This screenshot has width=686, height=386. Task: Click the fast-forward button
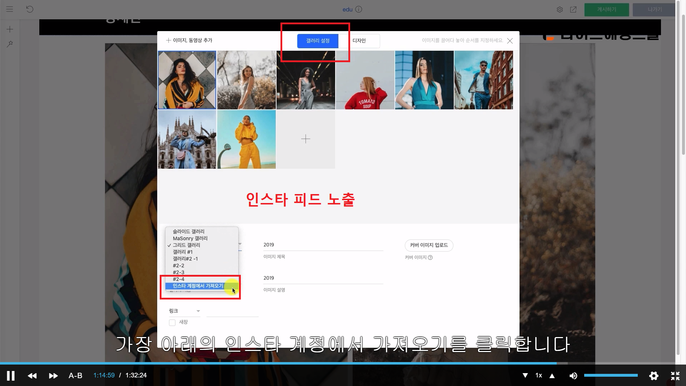pos(53,376)
